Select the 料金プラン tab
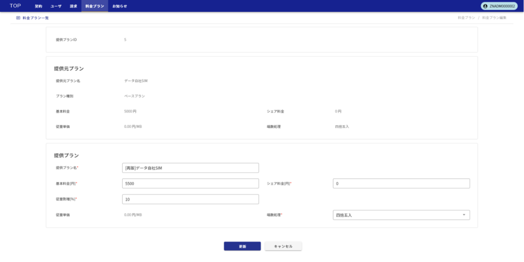 pos(95,6)
